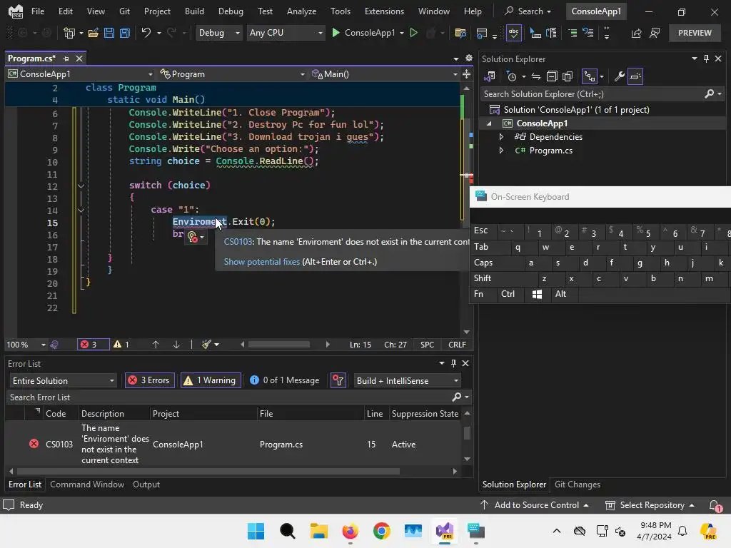Click Solution Explorer switch views icon
Screen dimensions: 731x548
tap(490, 76)
